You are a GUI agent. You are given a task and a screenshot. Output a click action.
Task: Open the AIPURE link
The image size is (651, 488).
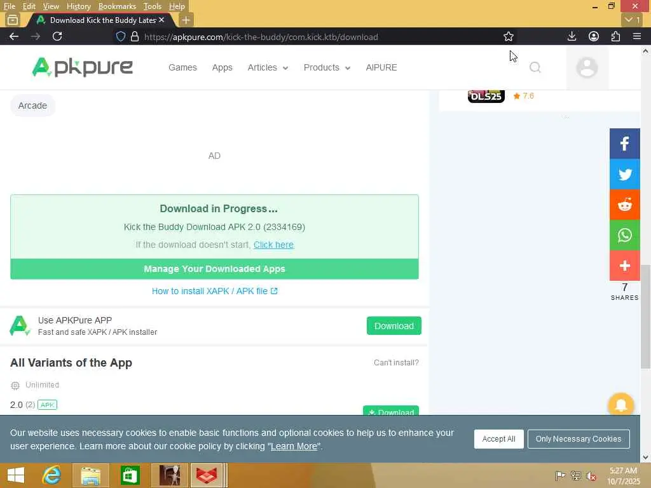(381, 67)
